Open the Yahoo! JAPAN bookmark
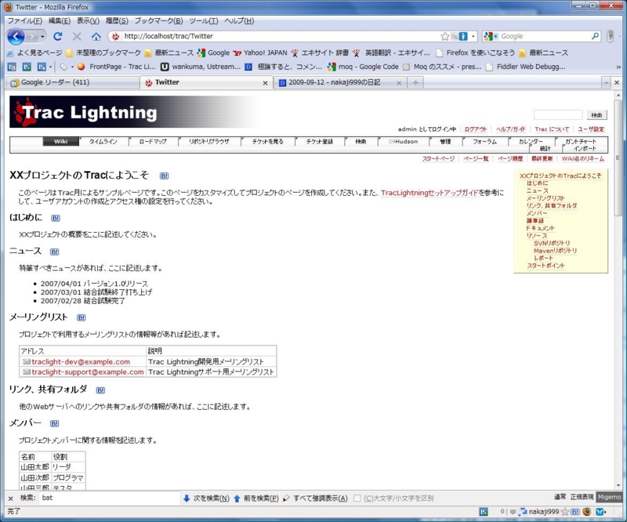 (x=260, y=53)
